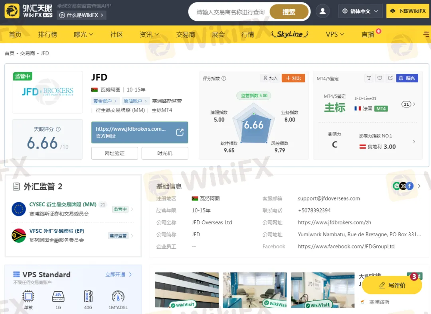Click the 1M*ADSL speed gauge icon
This screenshot has width=431, height=314.
coord(118,296)
